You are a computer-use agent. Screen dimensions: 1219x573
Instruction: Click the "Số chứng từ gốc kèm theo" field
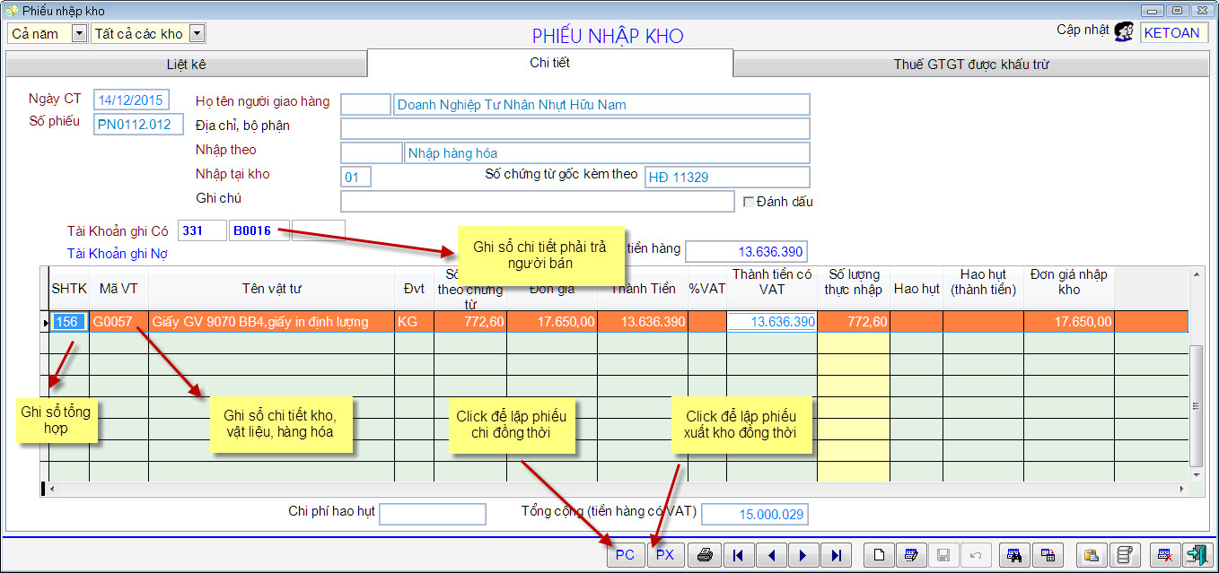click(x=726, y=178)
